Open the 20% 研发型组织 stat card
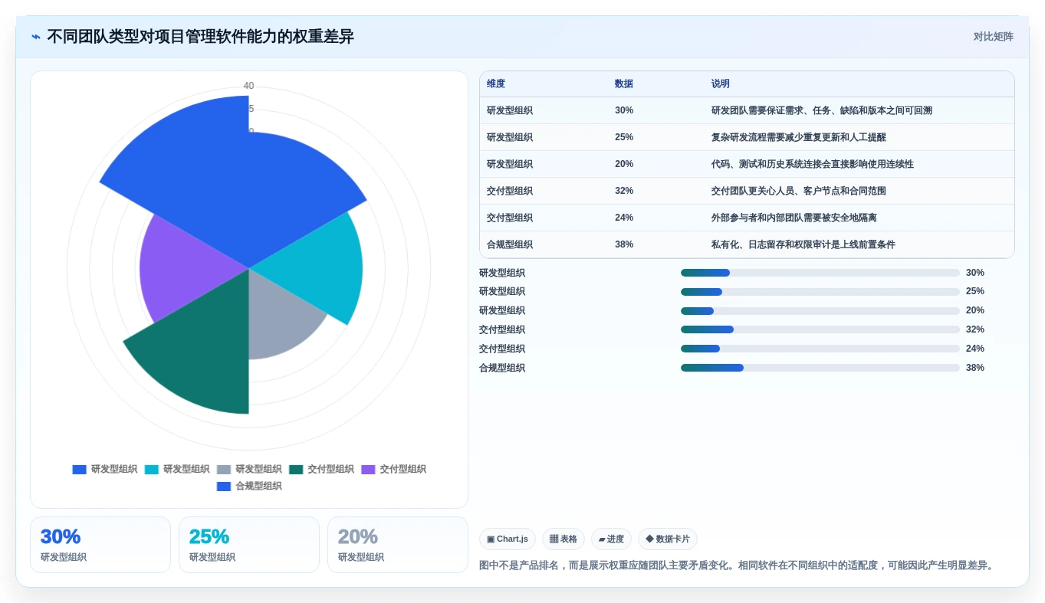The width and height of the screenshot is (1045, 603). pos(398,545)
